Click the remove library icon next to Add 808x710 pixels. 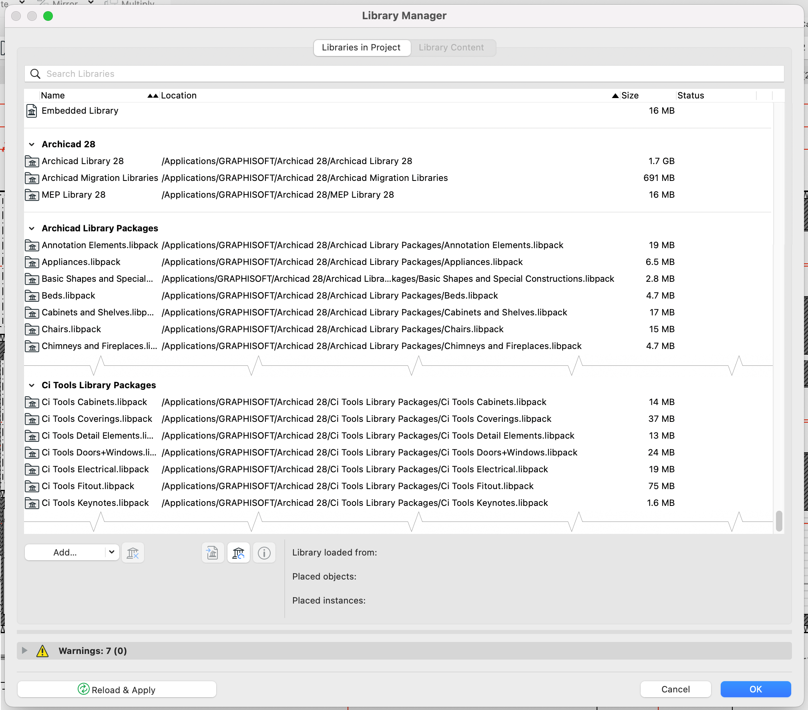[x=133, y=553]
